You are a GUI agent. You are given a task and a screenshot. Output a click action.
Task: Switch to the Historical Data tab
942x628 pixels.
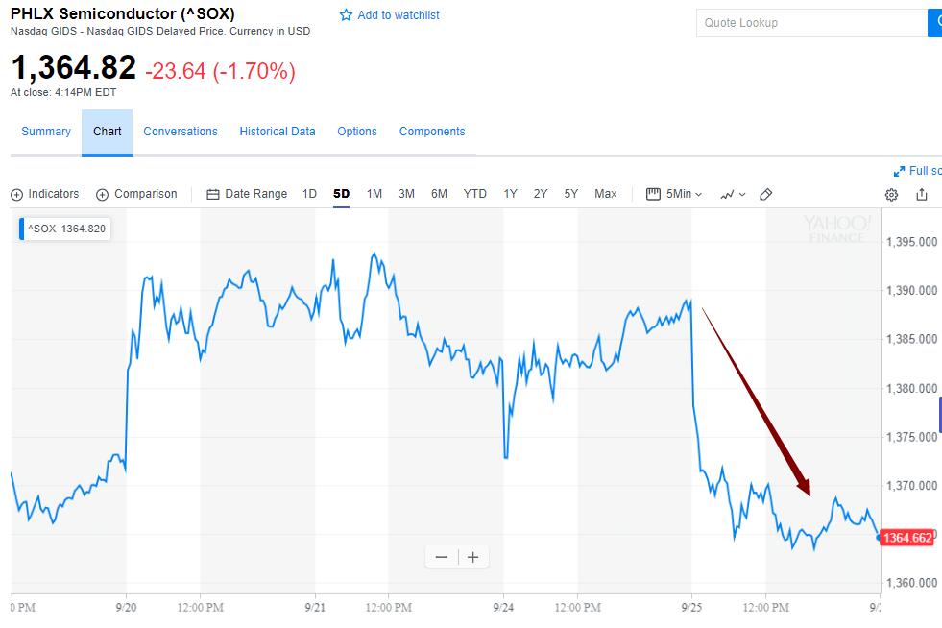(278, 131)
